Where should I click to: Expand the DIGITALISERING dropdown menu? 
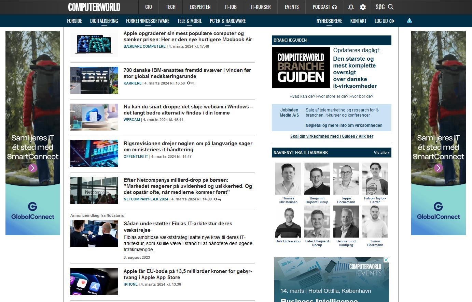pos(104,21)
